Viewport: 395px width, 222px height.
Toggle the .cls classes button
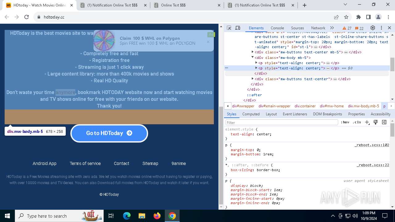coord(357,122)
